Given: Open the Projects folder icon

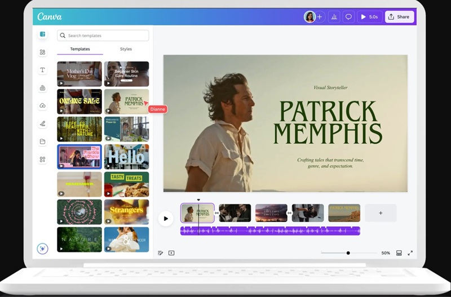Looking at the screenshot, I should [43, 141].
